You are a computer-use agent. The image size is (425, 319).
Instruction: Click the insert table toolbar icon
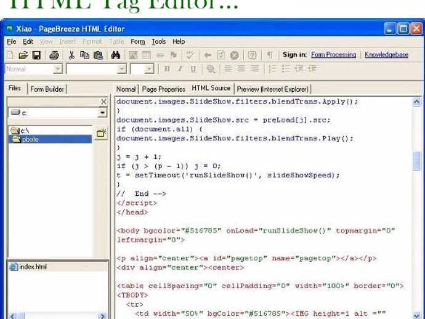coord(147,55)
